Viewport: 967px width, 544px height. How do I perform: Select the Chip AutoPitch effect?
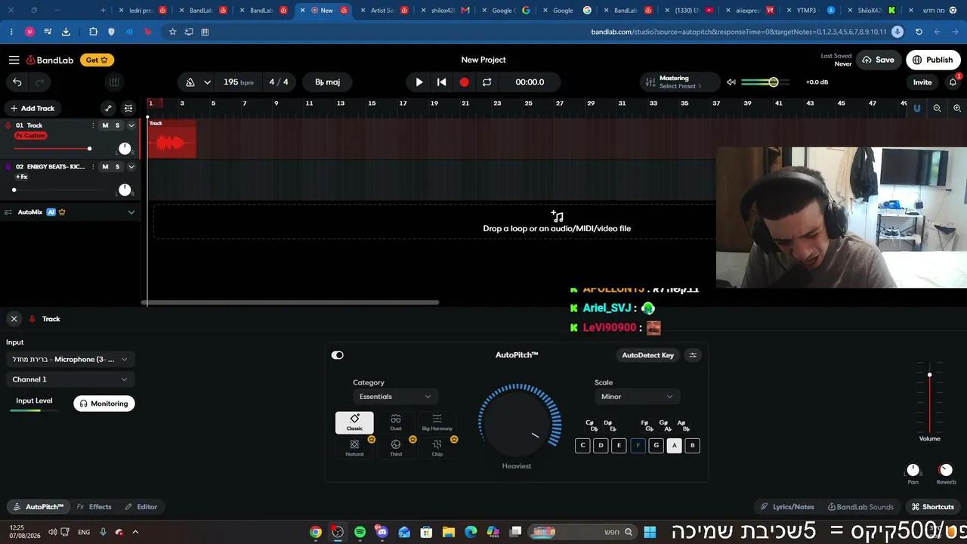click(x=437, y=448)
